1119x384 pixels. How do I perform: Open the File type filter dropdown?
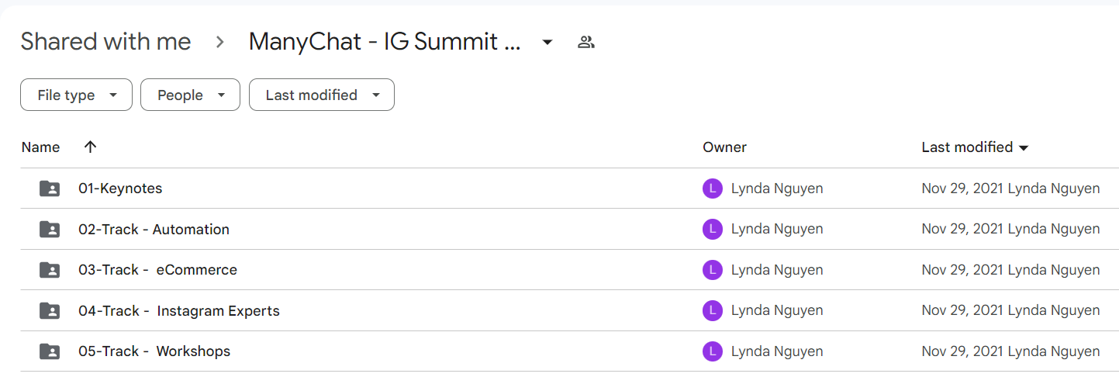pos(76,95)
